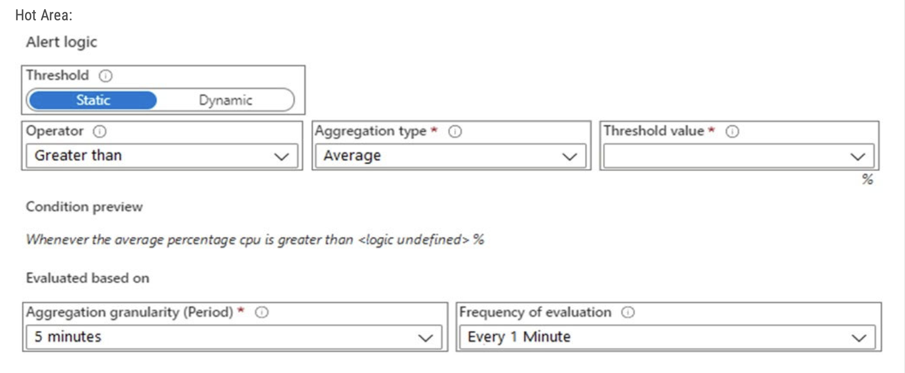Click the Condition preview sentence text

point(255,239)
